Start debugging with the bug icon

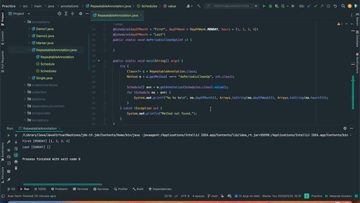271,6
